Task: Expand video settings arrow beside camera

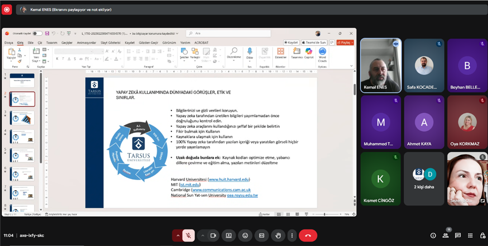Action: coord(202,235)
